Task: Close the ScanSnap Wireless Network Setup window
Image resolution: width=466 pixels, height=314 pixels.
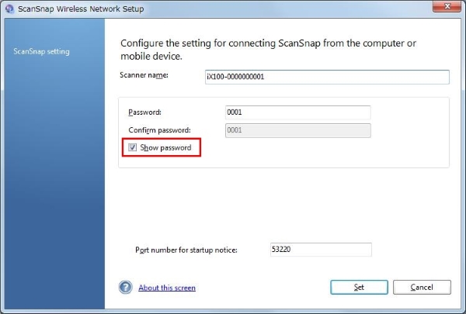Action: (x=447, y=6)
